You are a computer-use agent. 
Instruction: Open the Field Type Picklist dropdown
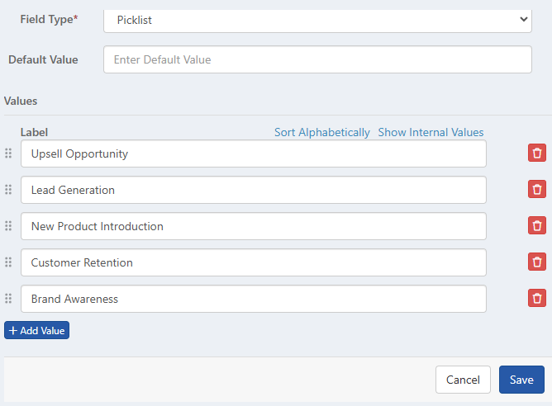click(317, 20)
